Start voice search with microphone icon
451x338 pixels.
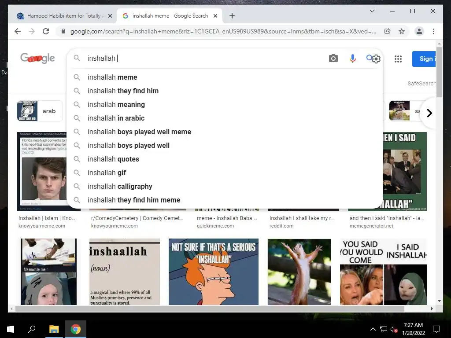coord(353,59)
